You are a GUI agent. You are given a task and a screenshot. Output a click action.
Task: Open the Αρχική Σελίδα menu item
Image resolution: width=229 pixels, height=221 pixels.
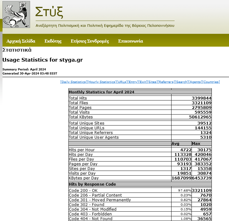[21, 41]
